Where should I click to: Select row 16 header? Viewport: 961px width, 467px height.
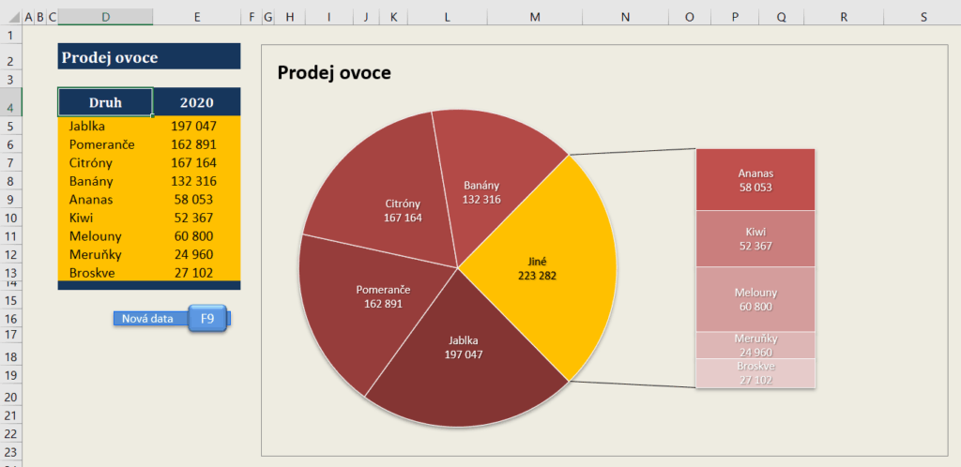coord(11,319)
